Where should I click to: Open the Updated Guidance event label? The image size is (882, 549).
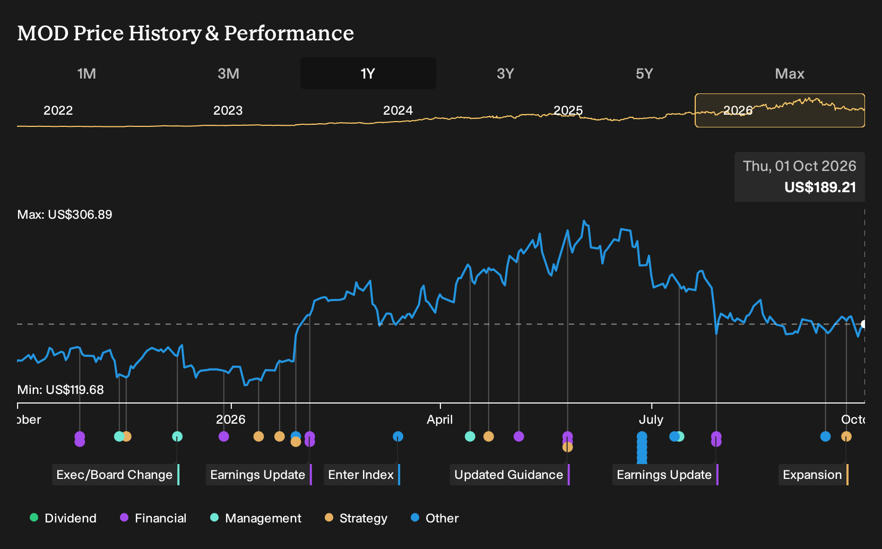tap(510, 475)
